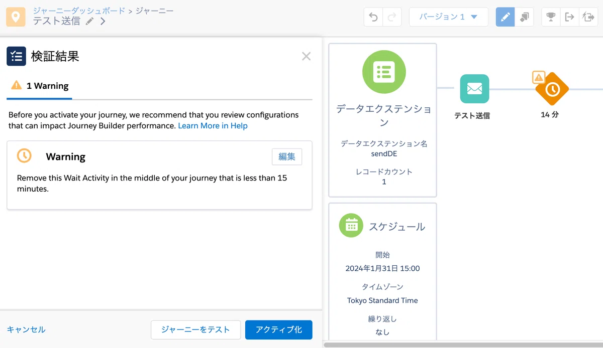Click the orange clock icon in Warning card

point(24,155)
